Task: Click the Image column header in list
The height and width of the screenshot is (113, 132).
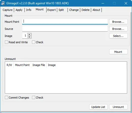Action: (x=52, y=65)
